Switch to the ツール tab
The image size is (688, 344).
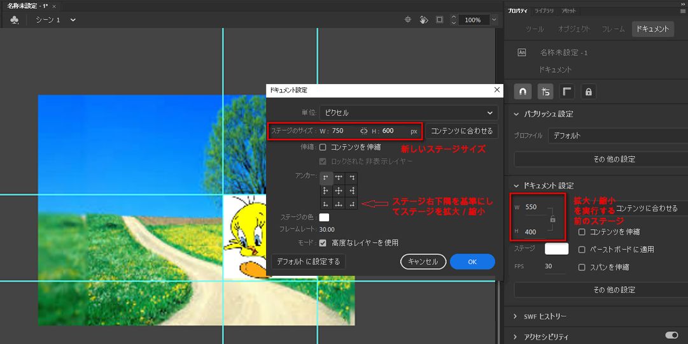(535, 29)
